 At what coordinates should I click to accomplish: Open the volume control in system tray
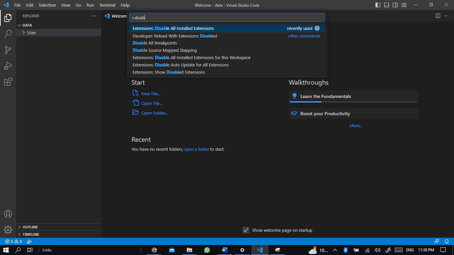[x=377, y=250]
